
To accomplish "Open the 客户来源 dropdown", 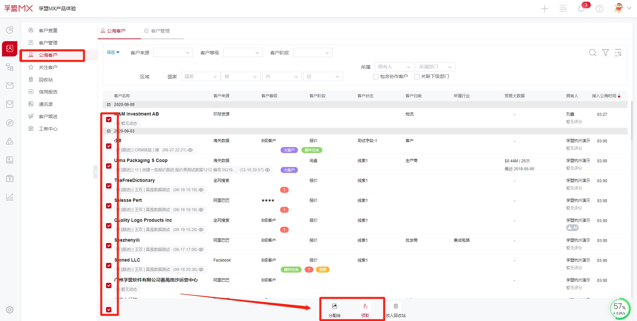I will pyautogui.click(x=173, y=53).
